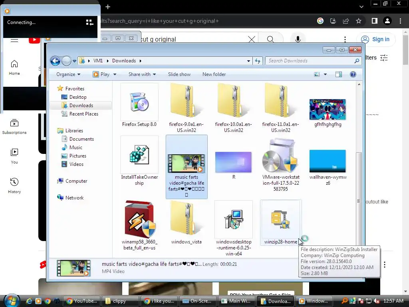The width and height of the screenshot is (409, 307).
Task: Open YouTube search filters
Action: coord(377,58)
